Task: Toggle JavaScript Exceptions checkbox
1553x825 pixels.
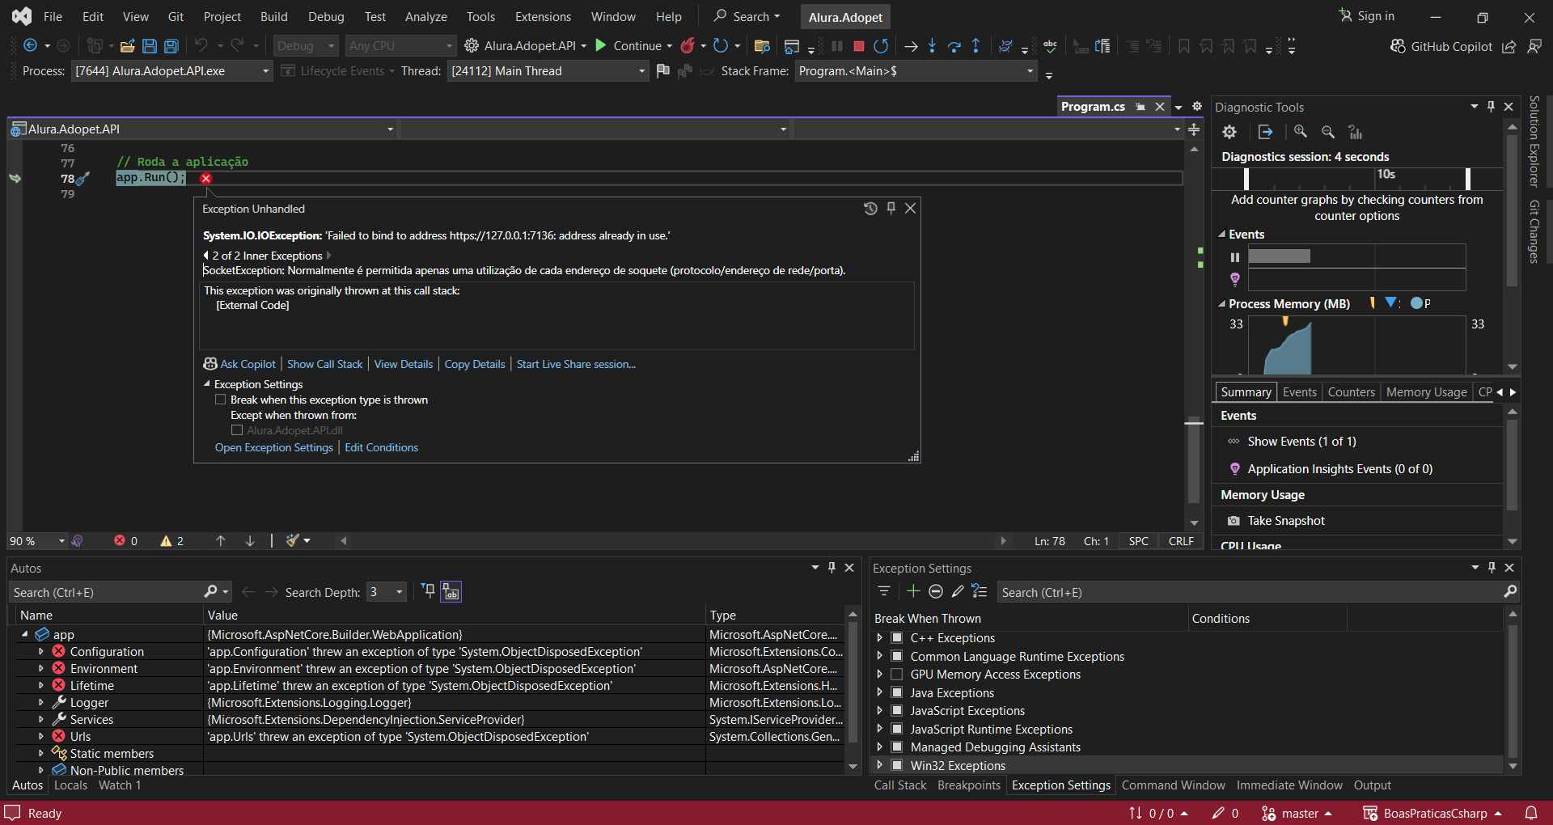Action: pyautogui.click(x=896, y=710)
